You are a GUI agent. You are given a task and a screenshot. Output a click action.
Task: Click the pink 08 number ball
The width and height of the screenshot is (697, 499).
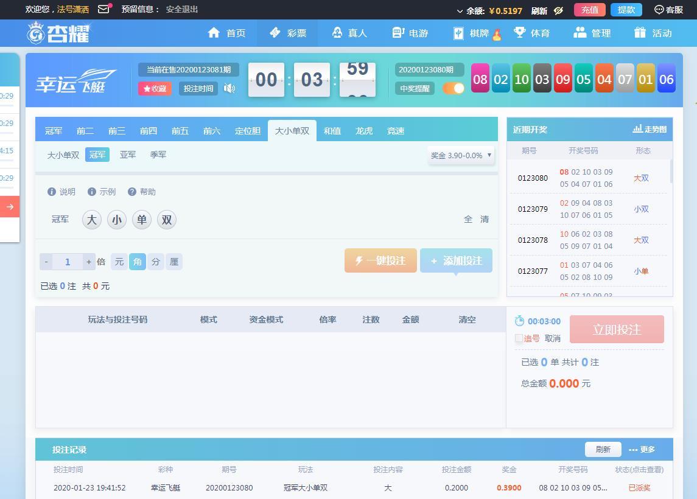pyautogui.click(x=480, y=79)
